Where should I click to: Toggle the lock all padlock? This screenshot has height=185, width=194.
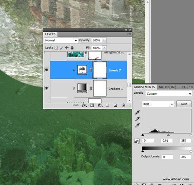pos(72,48)
